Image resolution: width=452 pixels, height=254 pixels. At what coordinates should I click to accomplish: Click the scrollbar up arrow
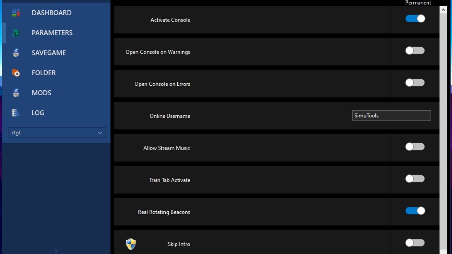coord(443,10)
